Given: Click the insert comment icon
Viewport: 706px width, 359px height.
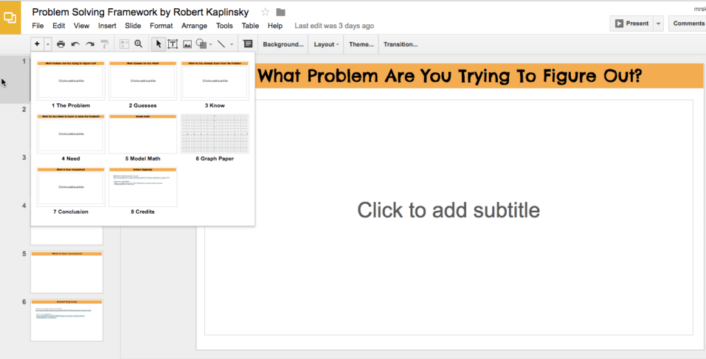Looking at the screenshot, I should point(248,44).
